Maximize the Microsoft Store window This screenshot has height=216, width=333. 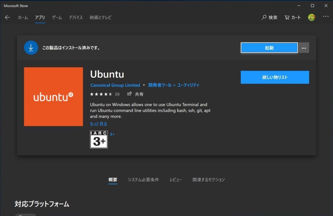[x=313, y=6]
